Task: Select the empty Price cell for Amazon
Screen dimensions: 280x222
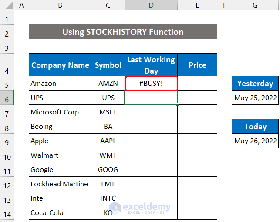Action: click(x=197, y=84)
